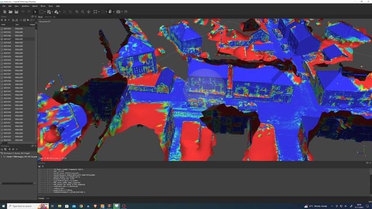This screenshot has width=372, height=209.
Task: Close the Photos pane
Action: [35, 17]
